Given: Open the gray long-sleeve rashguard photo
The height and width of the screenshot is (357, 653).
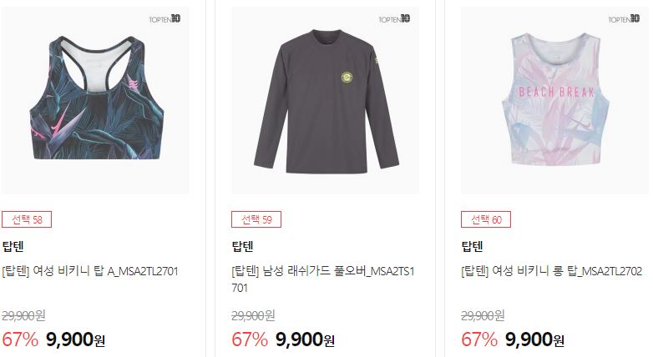Looking at the screenshot, I should tap(326, 100).
